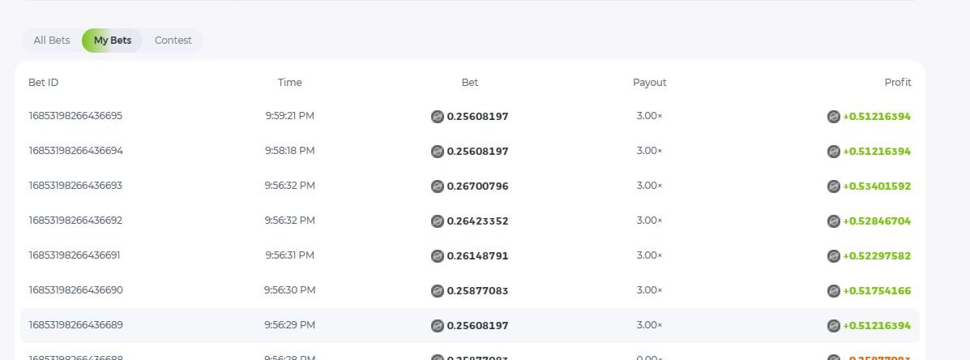Click the Profit column header

pos(897,83)
